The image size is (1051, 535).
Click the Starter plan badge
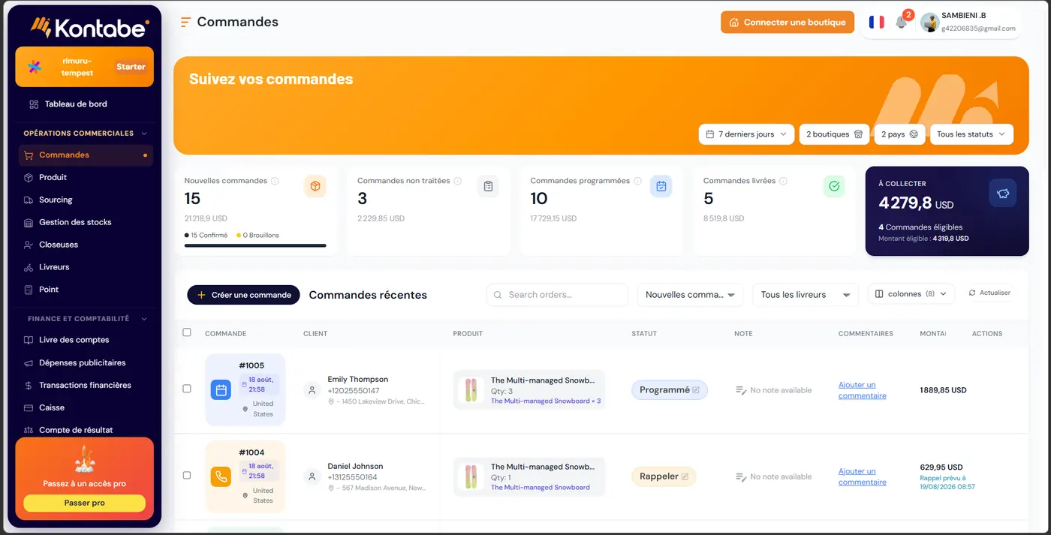tap(131, 67)
